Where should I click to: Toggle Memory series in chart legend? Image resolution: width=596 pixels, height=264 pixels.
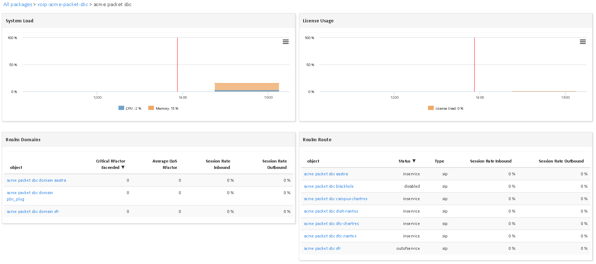pyautogui.click(x=163, y=108)
